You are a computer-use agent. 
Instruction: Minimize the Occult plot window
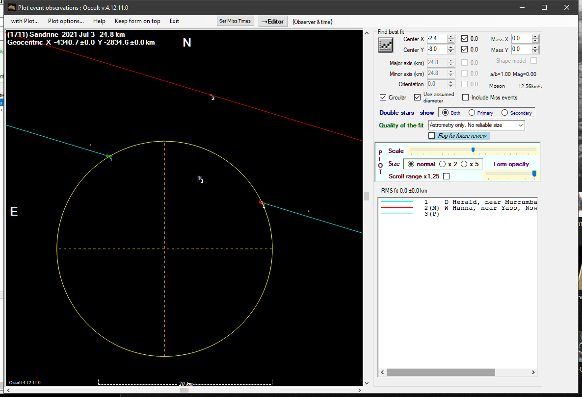pyautogui.click(x=522, y=7)
